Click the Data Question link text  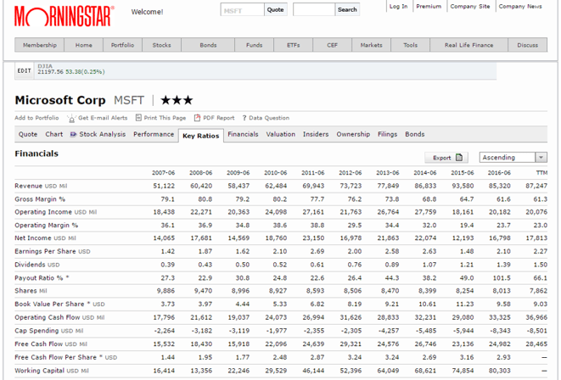[269, 118]
